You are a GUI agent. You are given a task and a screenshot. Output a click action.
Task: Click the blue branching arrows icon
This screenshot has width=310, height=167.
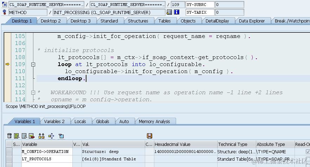(51, 136)
